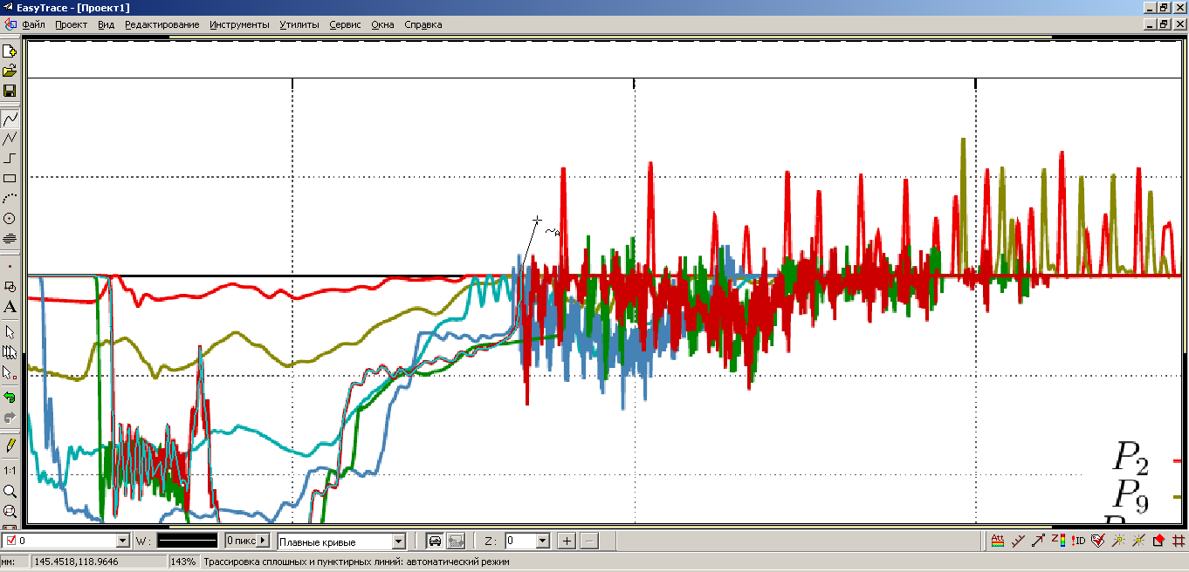Click the P9 legend label on chart
Image resolution: width=1189 pixels, height=572 pixels.
[x=1131, y=496]
